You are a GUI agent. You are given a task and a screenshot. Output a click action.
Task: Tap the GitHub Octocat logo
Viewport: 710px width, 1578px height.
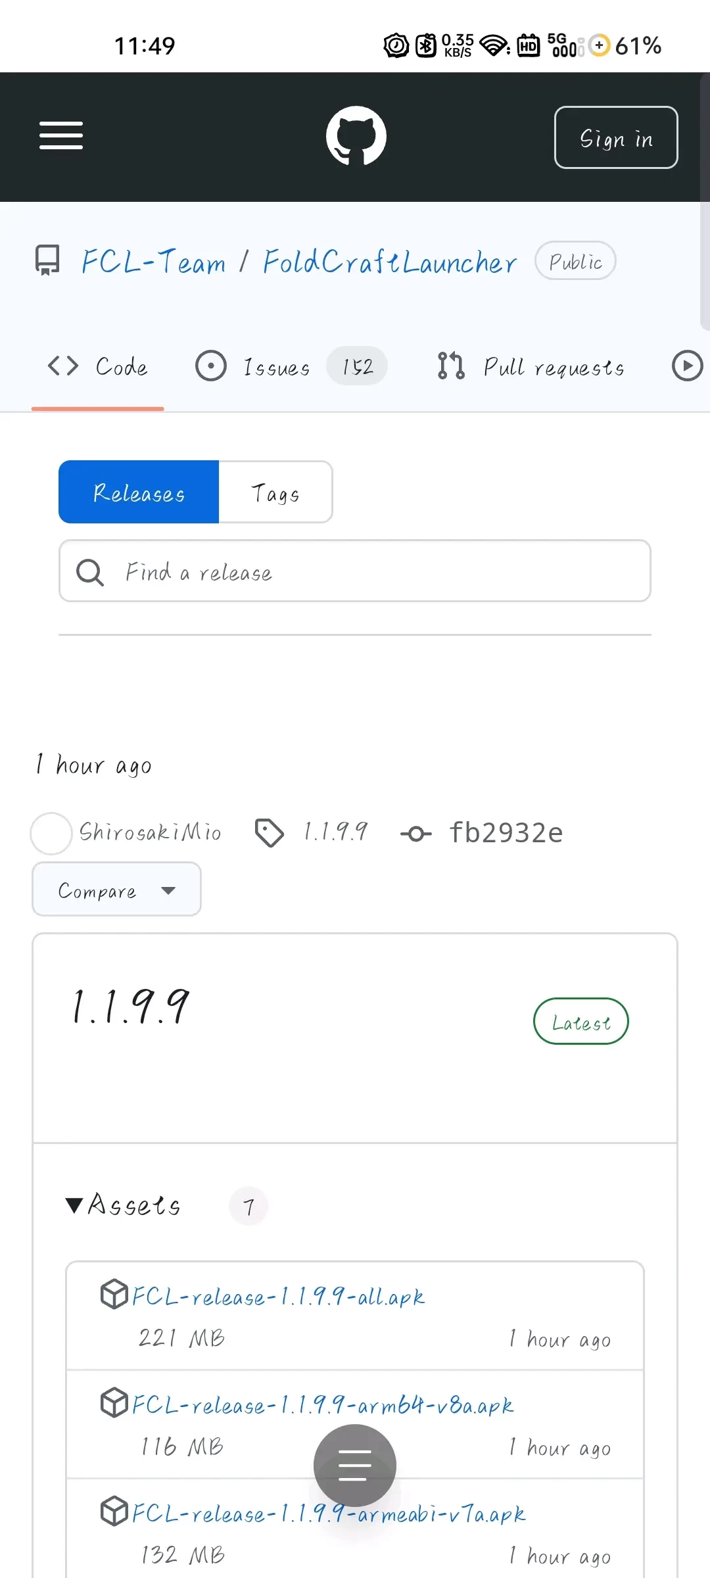(x=356, y=135)
